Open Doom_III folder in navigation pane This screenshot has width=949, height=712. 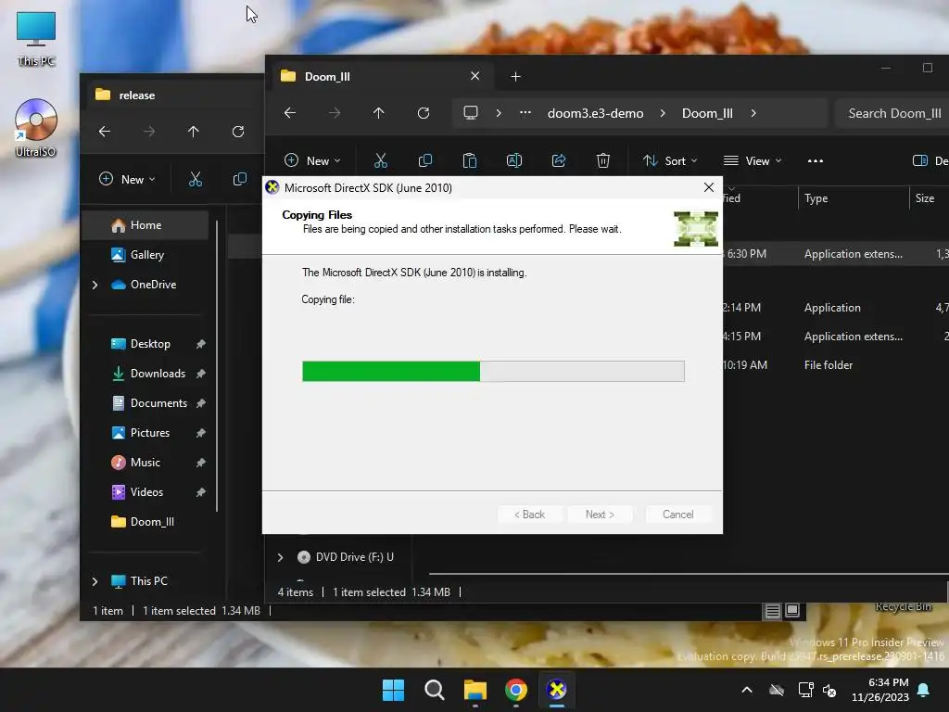coord(146,522)
